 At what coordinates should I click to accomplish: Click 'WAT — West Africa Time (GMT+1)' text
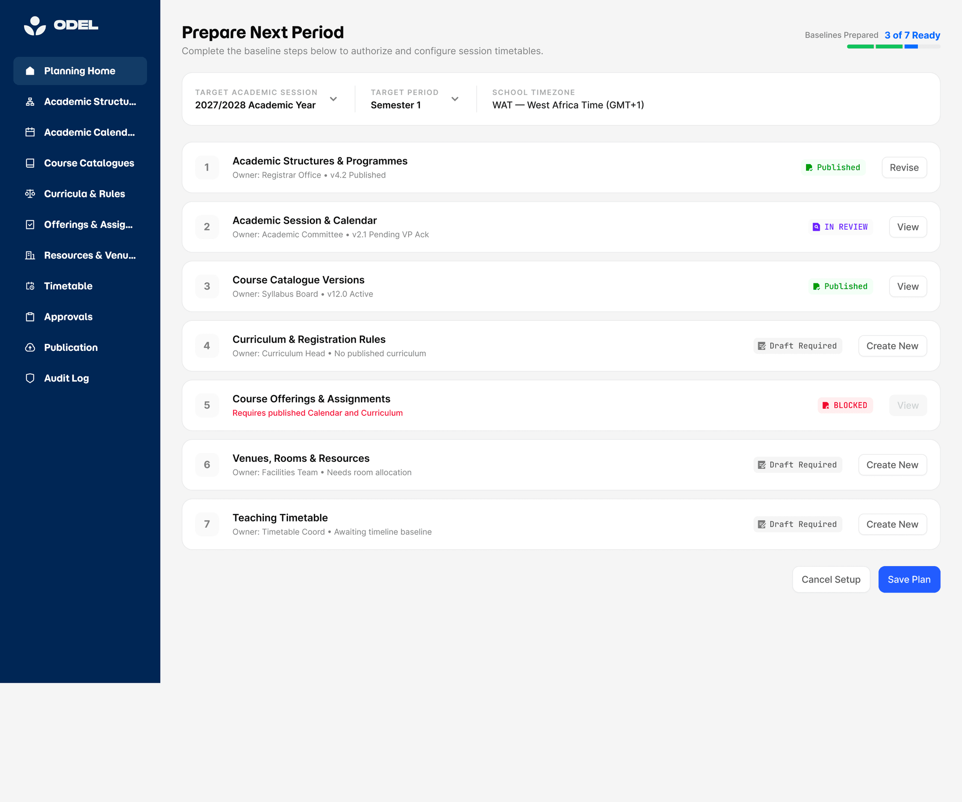pos(568,105)
